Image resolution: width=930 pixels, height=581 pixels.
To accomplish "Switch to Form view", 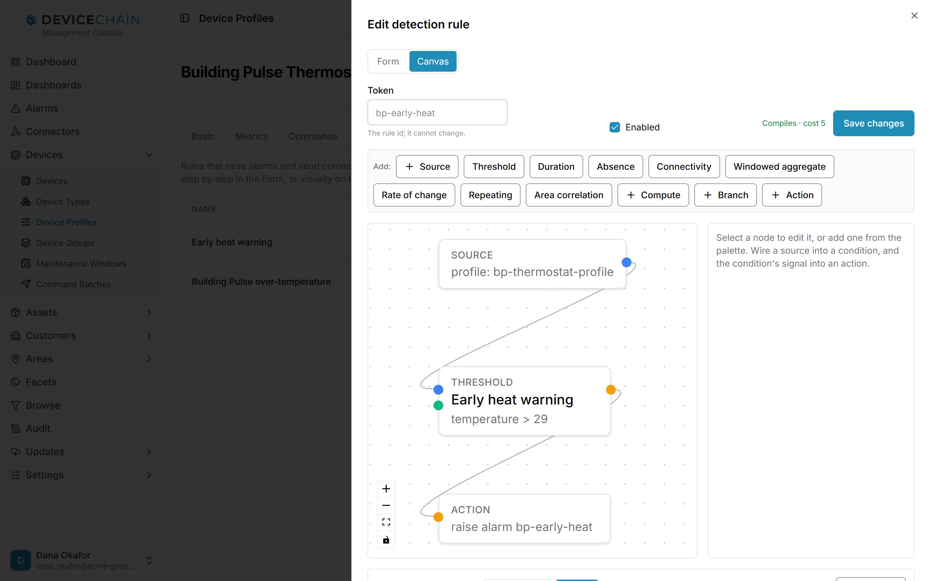I will click(388, 61).
